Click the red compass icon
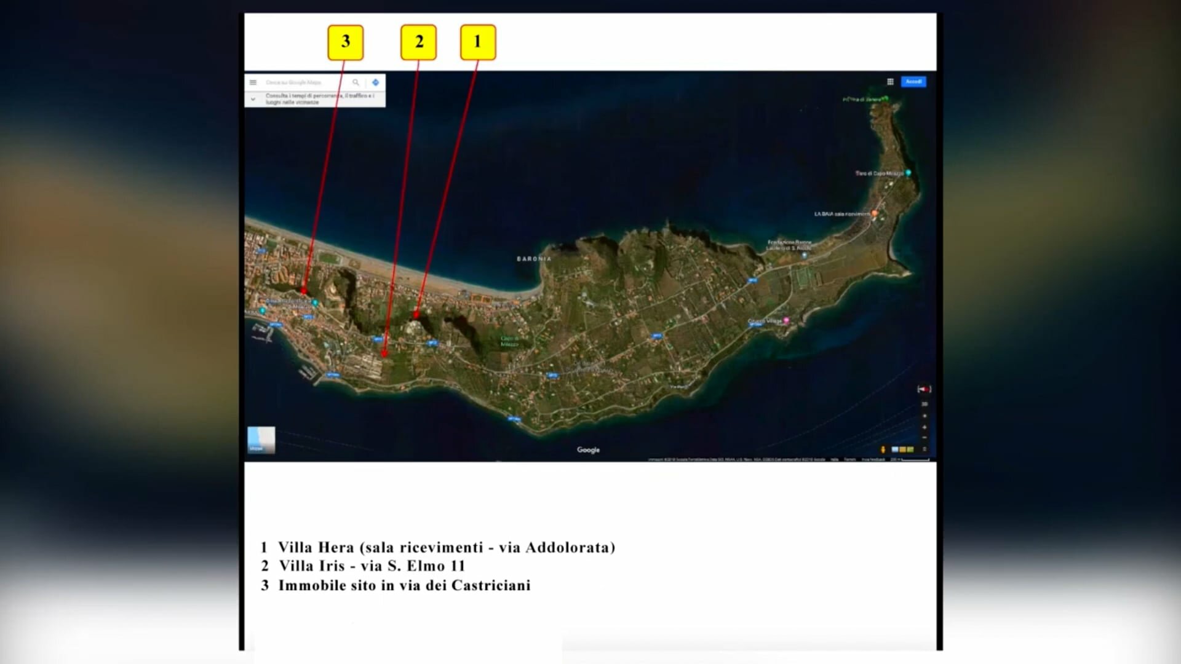 925,389
